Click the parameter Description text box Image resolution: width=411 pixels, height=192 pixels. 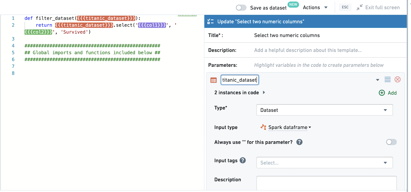pyautogui.click(x=326, y=183)
